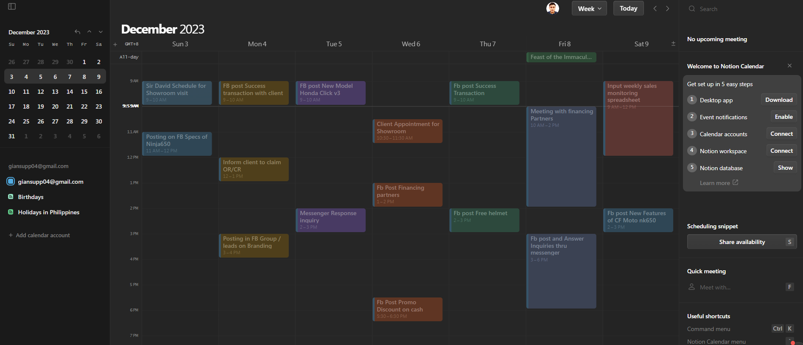
Task: Open Fb post and Answer Inquiries event
Action: [x=561, y=271]
